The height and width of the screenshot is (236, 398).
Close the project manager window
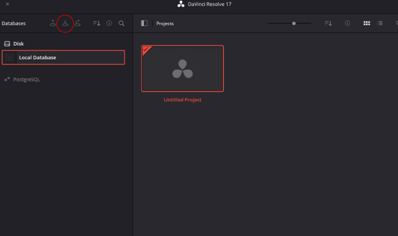pos(7,4)
